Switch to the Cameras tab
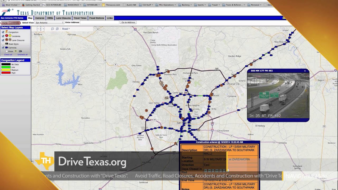 tap(40, 18)
